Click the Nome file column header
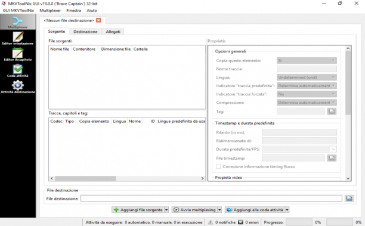The height and width of the screenshot is (226, 365). coord(60,49)
